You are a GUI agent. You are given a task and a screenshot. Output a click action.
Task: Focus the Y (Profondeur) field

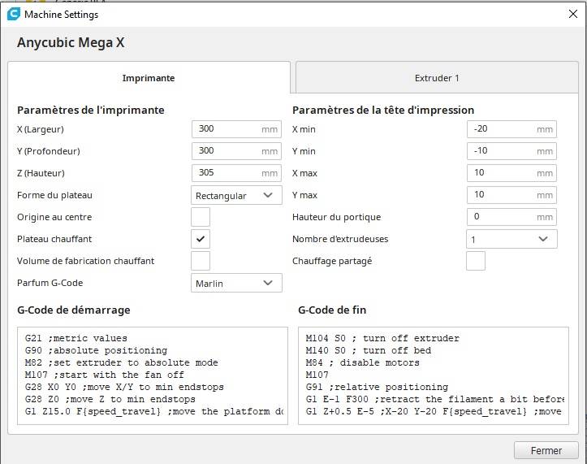227,151
